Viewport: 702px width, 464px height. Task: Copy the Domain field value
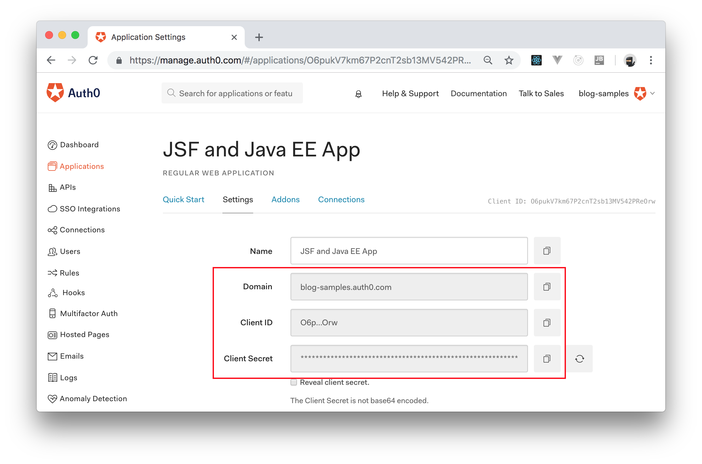(547, 287)
